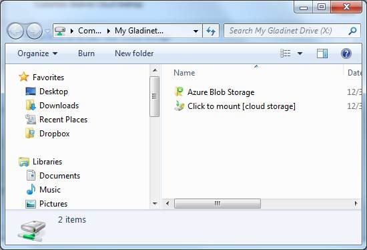Select Favorites in the navigation pane
367x250 pixels.
(48, 77)
